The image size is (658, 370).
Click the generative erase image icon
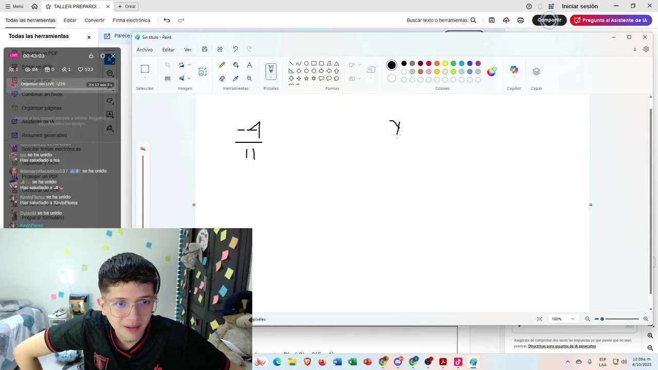pyautogui.click(x=203, y=72)
